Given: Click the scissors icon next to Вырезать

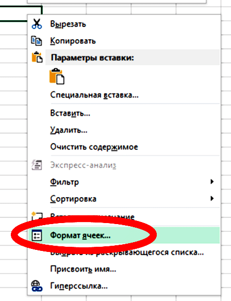Looking at the screenshot, I should (37, 24).
